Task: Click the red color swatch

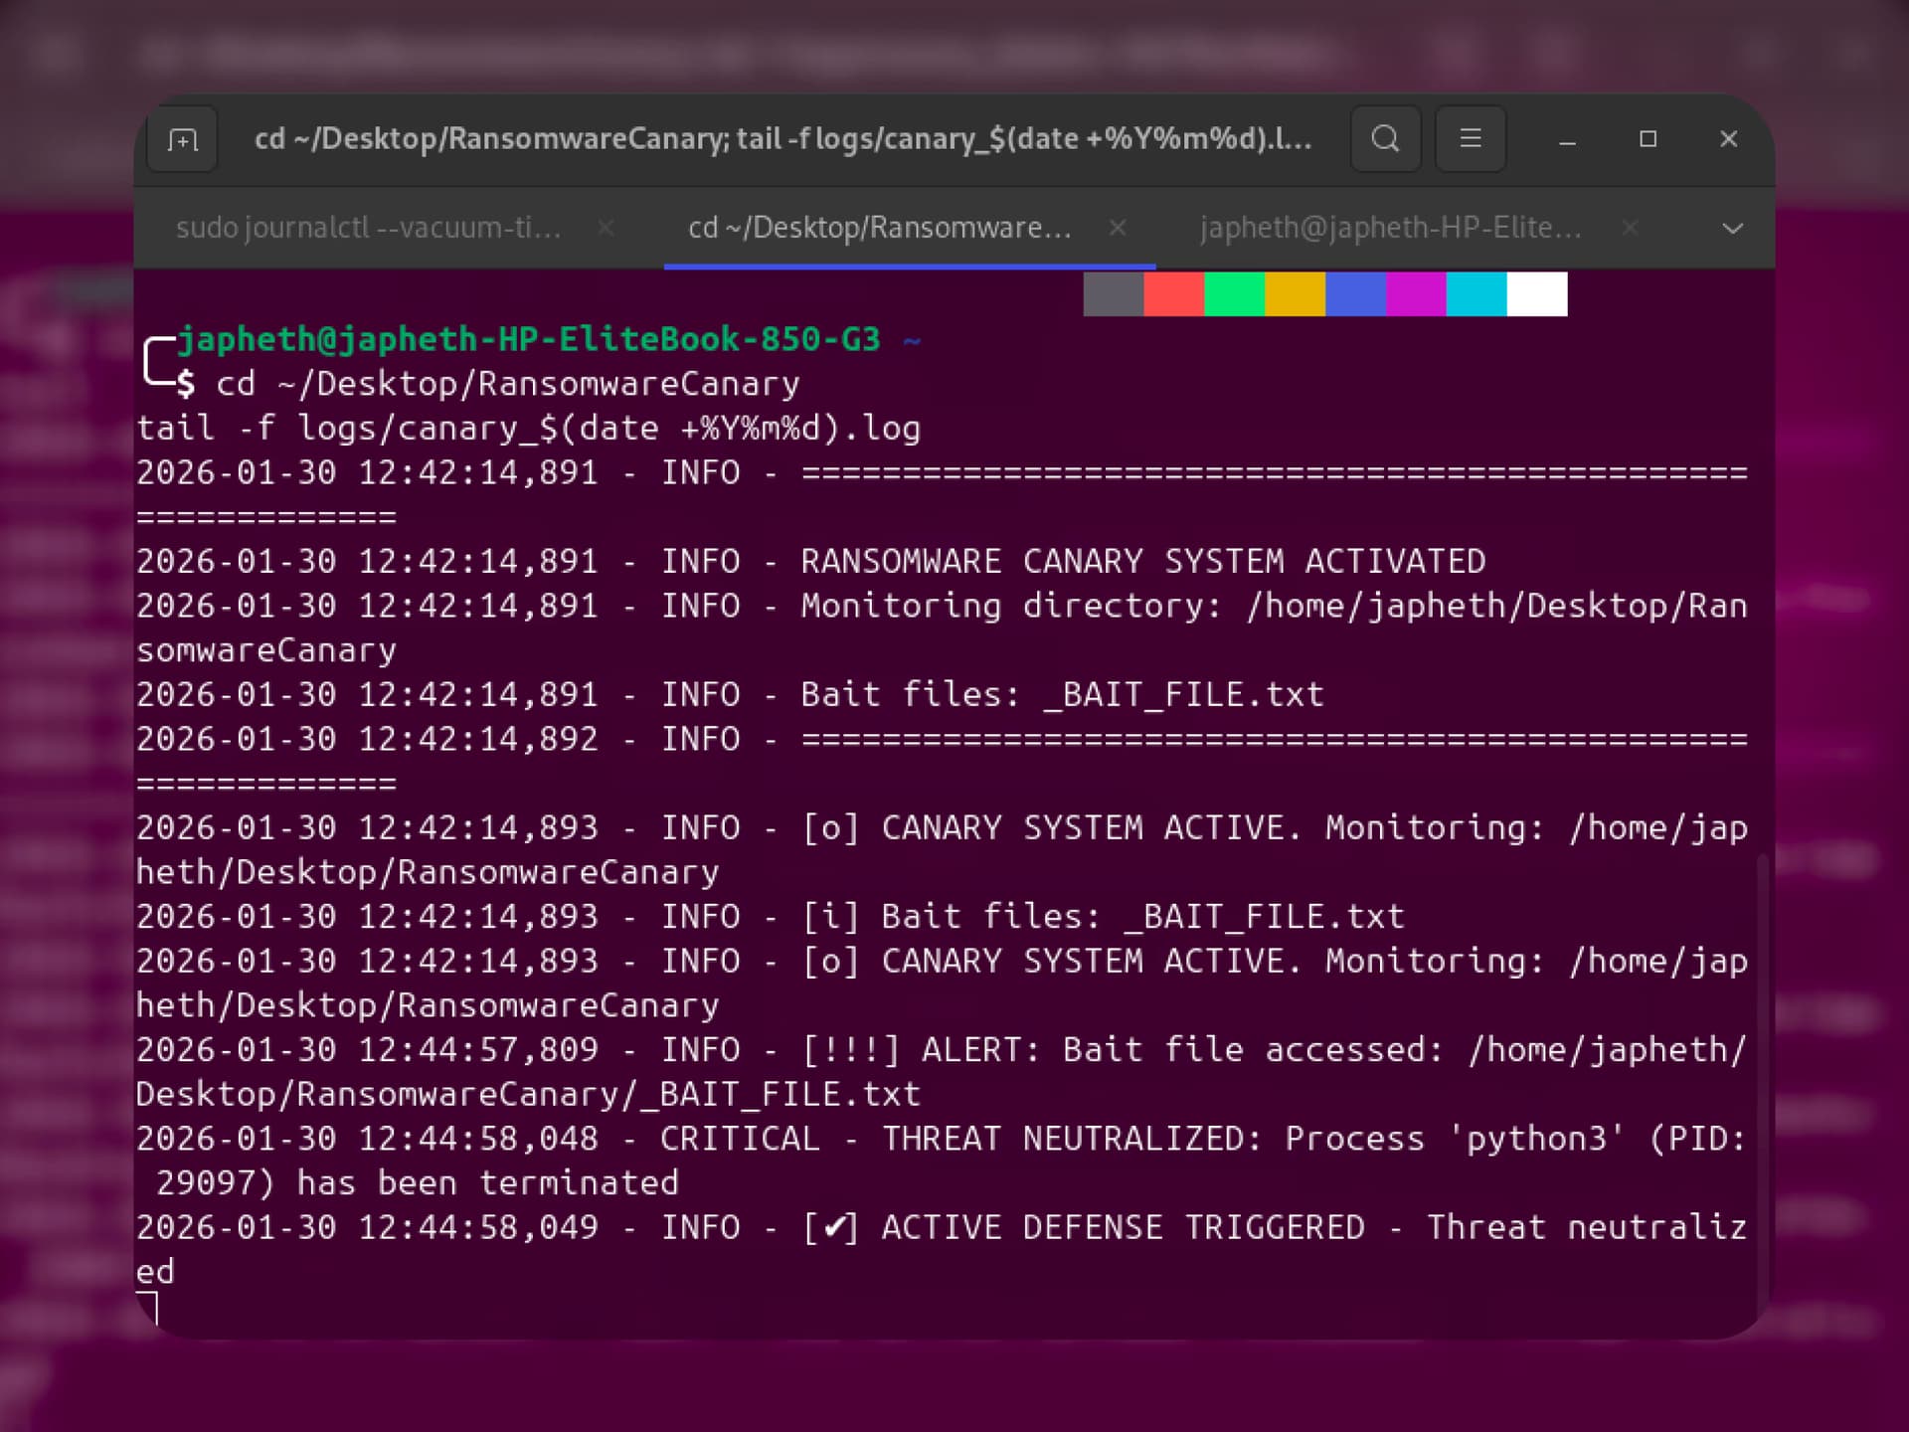Action: pos(1174,294)
